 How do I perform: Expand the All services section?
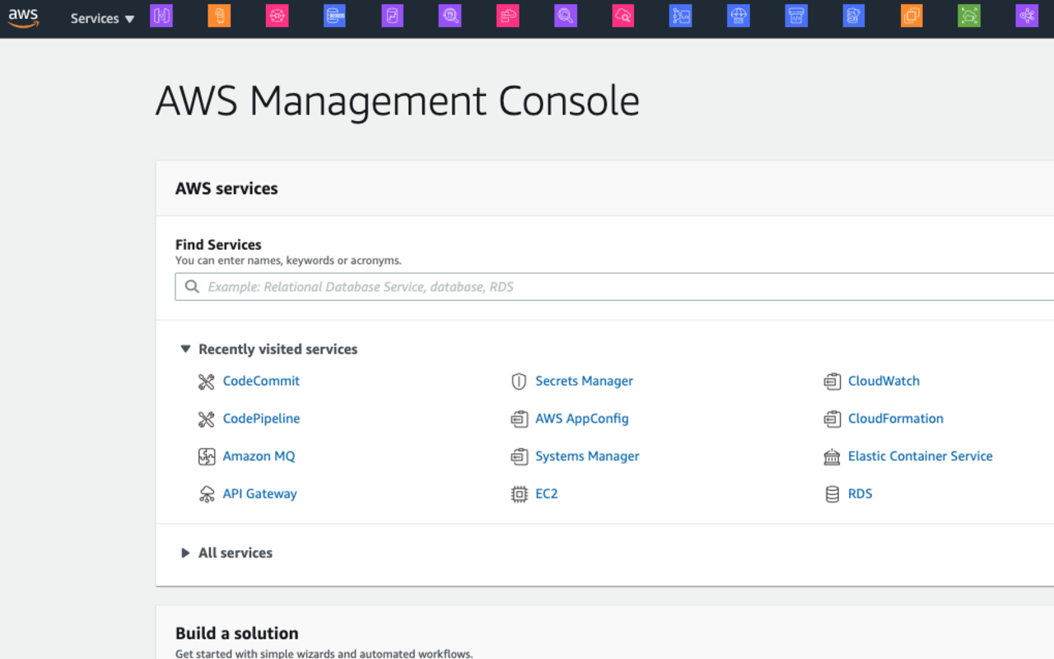(x=185, y=553)
